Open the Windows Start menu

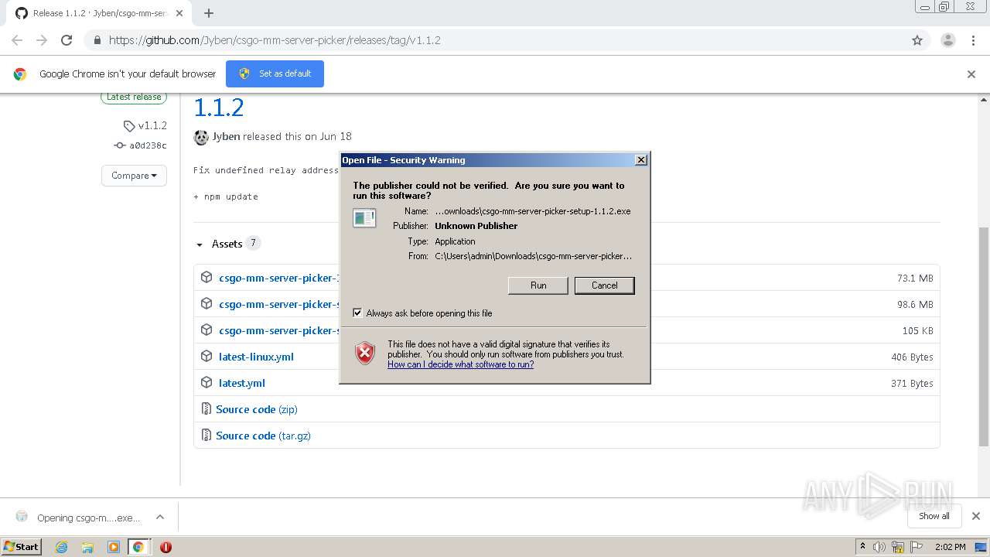pyautogui.click(x=22, y=546)
